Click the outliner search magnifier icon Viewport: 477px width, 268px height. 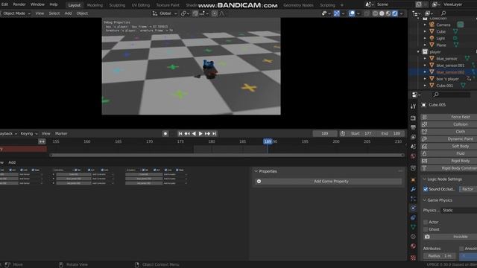click(x=443, y=13)
